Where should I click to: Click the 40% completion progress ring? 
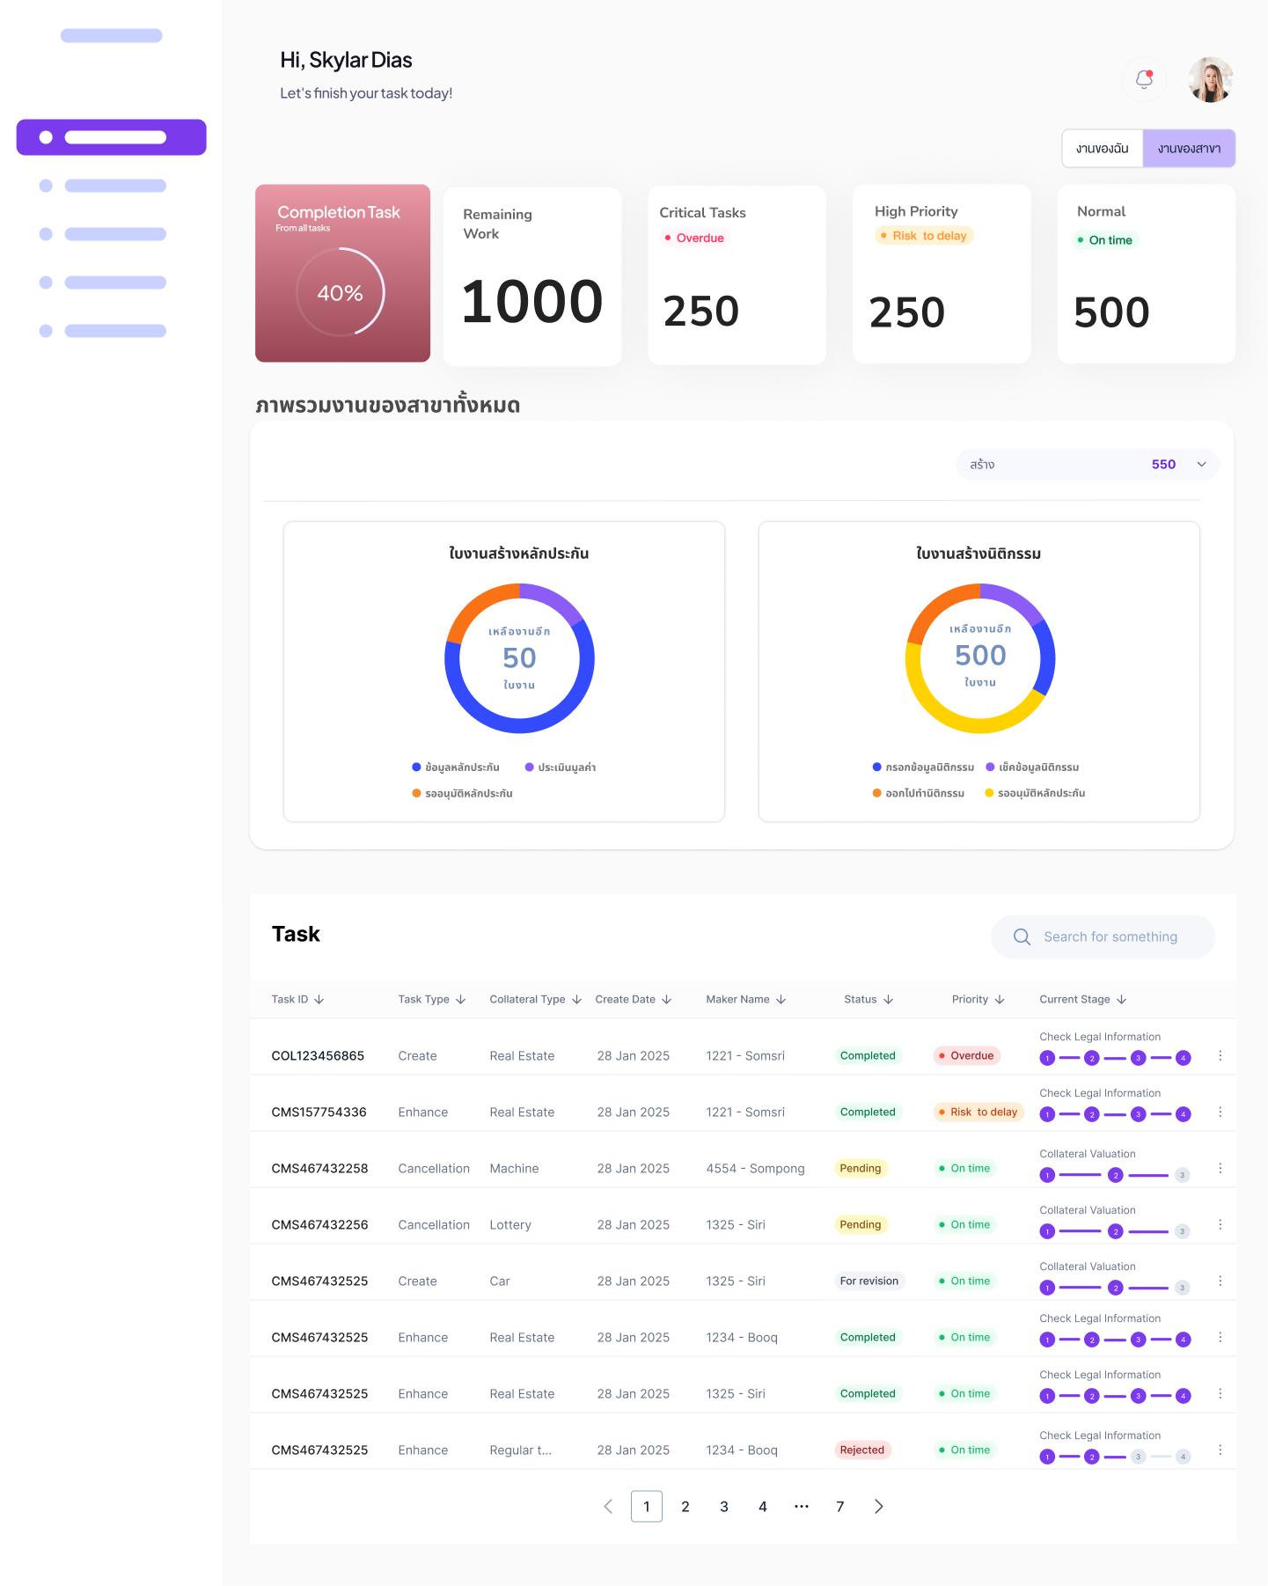click(341, 292)
